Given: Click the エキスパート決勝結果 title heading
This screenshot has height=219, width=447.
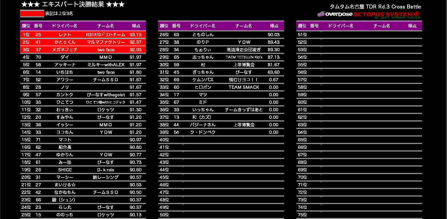Looking at the screenshot, I should [73, 5].
